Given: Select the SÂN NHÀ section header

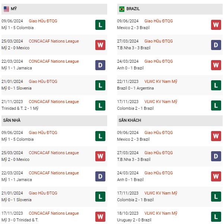Looking at the screenshot, I should click(54, 121).
